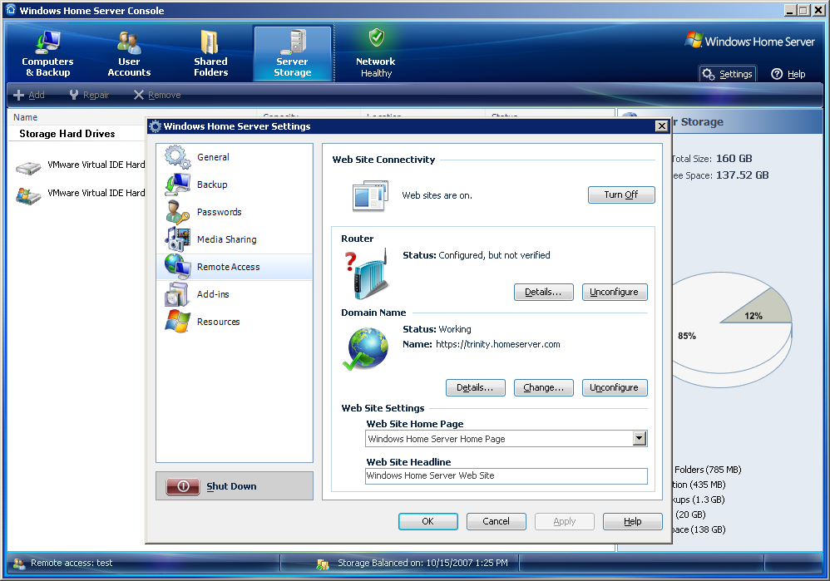Click Storage Balanced on date text

coord(422,563)
